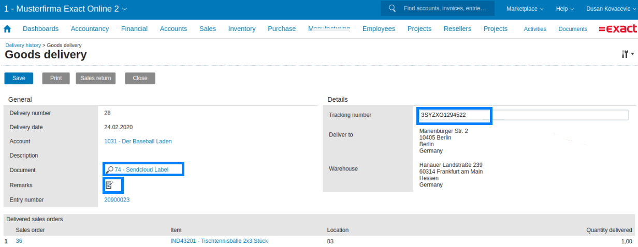Open the Marketplace dropdown
Viewport: 638px width, 247px height.
(525, 9)
